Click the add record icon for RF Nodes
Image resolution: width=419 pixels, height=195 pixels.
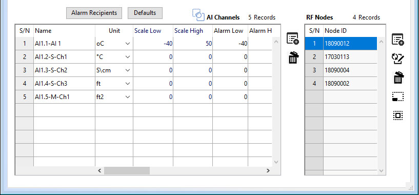(398, 40)
